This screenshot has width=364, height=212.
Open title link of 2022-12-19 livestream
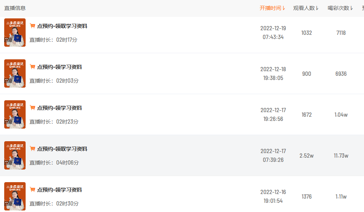click(62, 26)
